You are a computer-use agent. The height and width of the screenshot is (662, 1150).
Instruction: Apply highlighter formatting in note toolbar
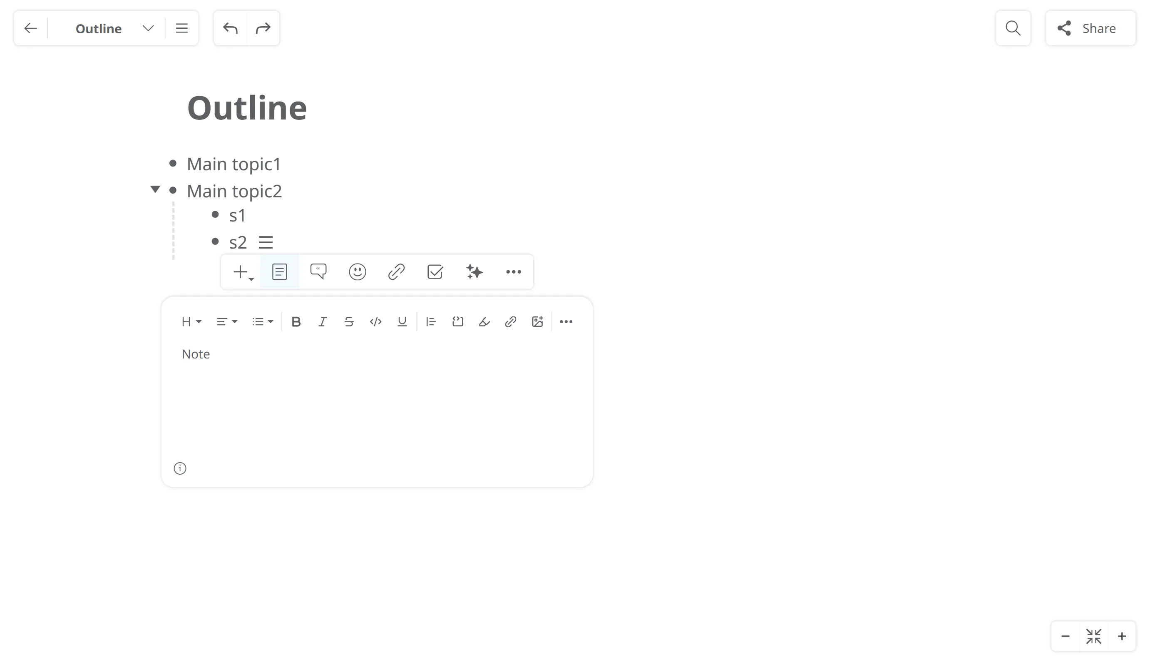pos(484,322)
